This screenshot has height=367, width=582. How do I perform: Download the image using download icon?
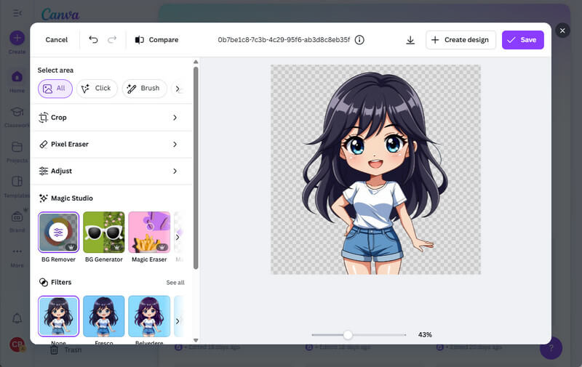click(x=410, y=40)
